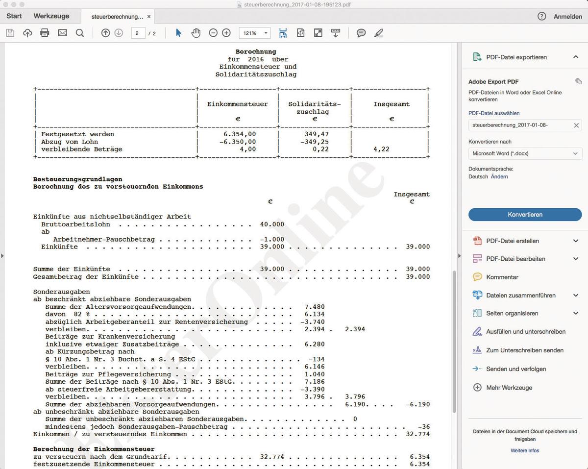Activate the hand pan tool

point(196,33)
